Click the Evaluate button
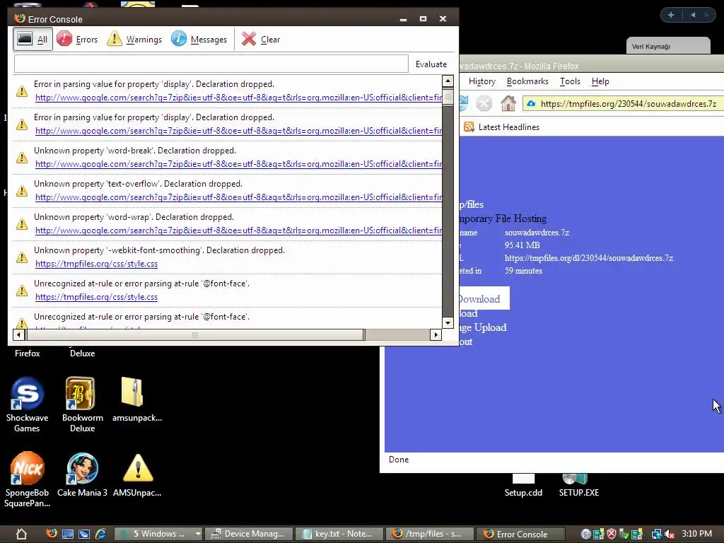The image size is (724, 543). [431, 64]
